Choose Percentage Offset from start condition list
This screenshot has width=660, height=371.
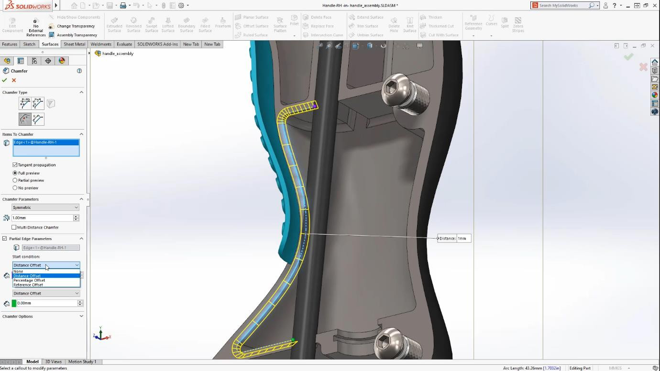click(x=29, y=280)
